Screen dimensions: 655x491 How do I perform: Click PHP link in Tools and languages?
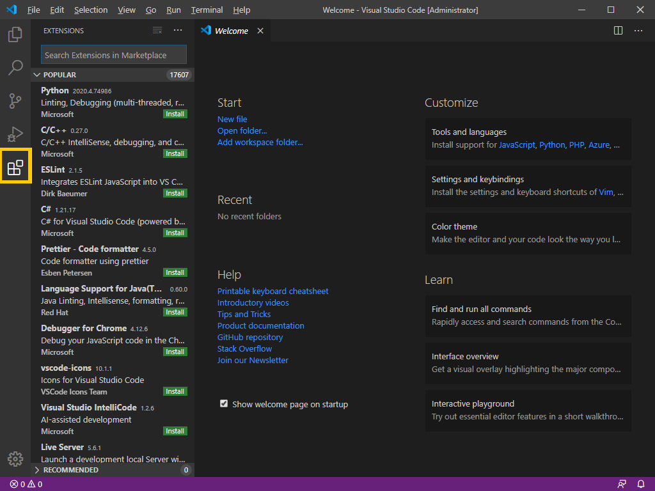point(576,145)
